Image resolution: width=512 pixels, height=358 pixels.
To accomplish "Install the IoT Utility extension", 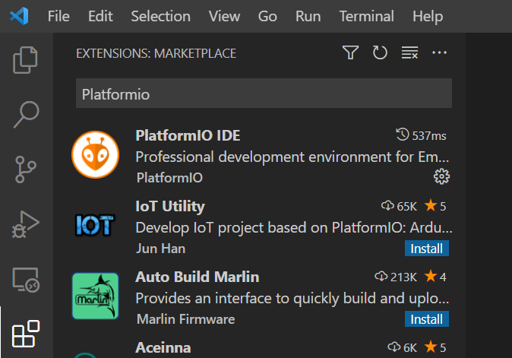I will [427, 249].
